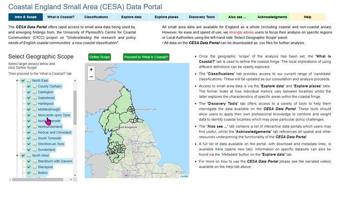The image size is (351, 205).
Task: Click the County Durham folder icon
Action: tap(35, 86)
